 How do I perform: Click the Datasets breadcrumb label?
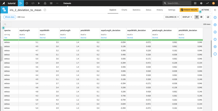coord(67,3)
